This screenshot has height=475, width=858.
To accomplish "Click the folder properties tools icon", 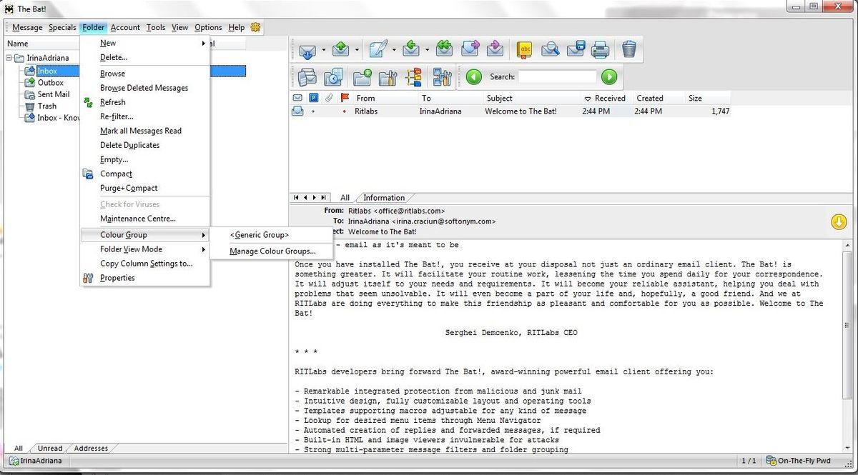I will [388, 76].
